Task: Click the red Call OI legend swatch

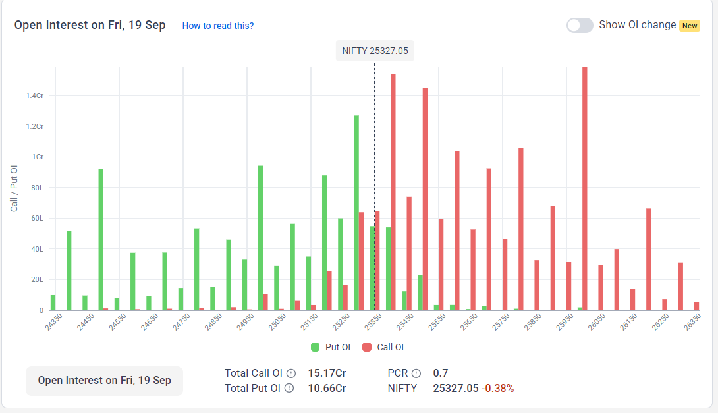Action: point(367,347)
